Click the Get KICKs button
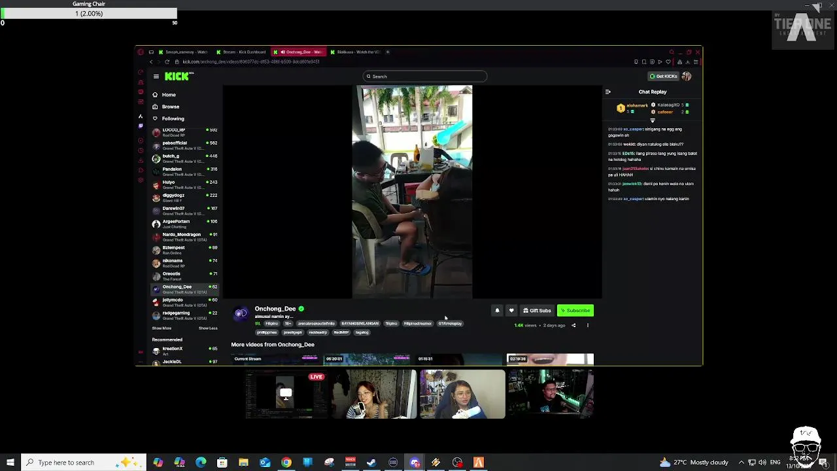Image resolution: width=837 pixels, height=471 pixels. (663, 77)
